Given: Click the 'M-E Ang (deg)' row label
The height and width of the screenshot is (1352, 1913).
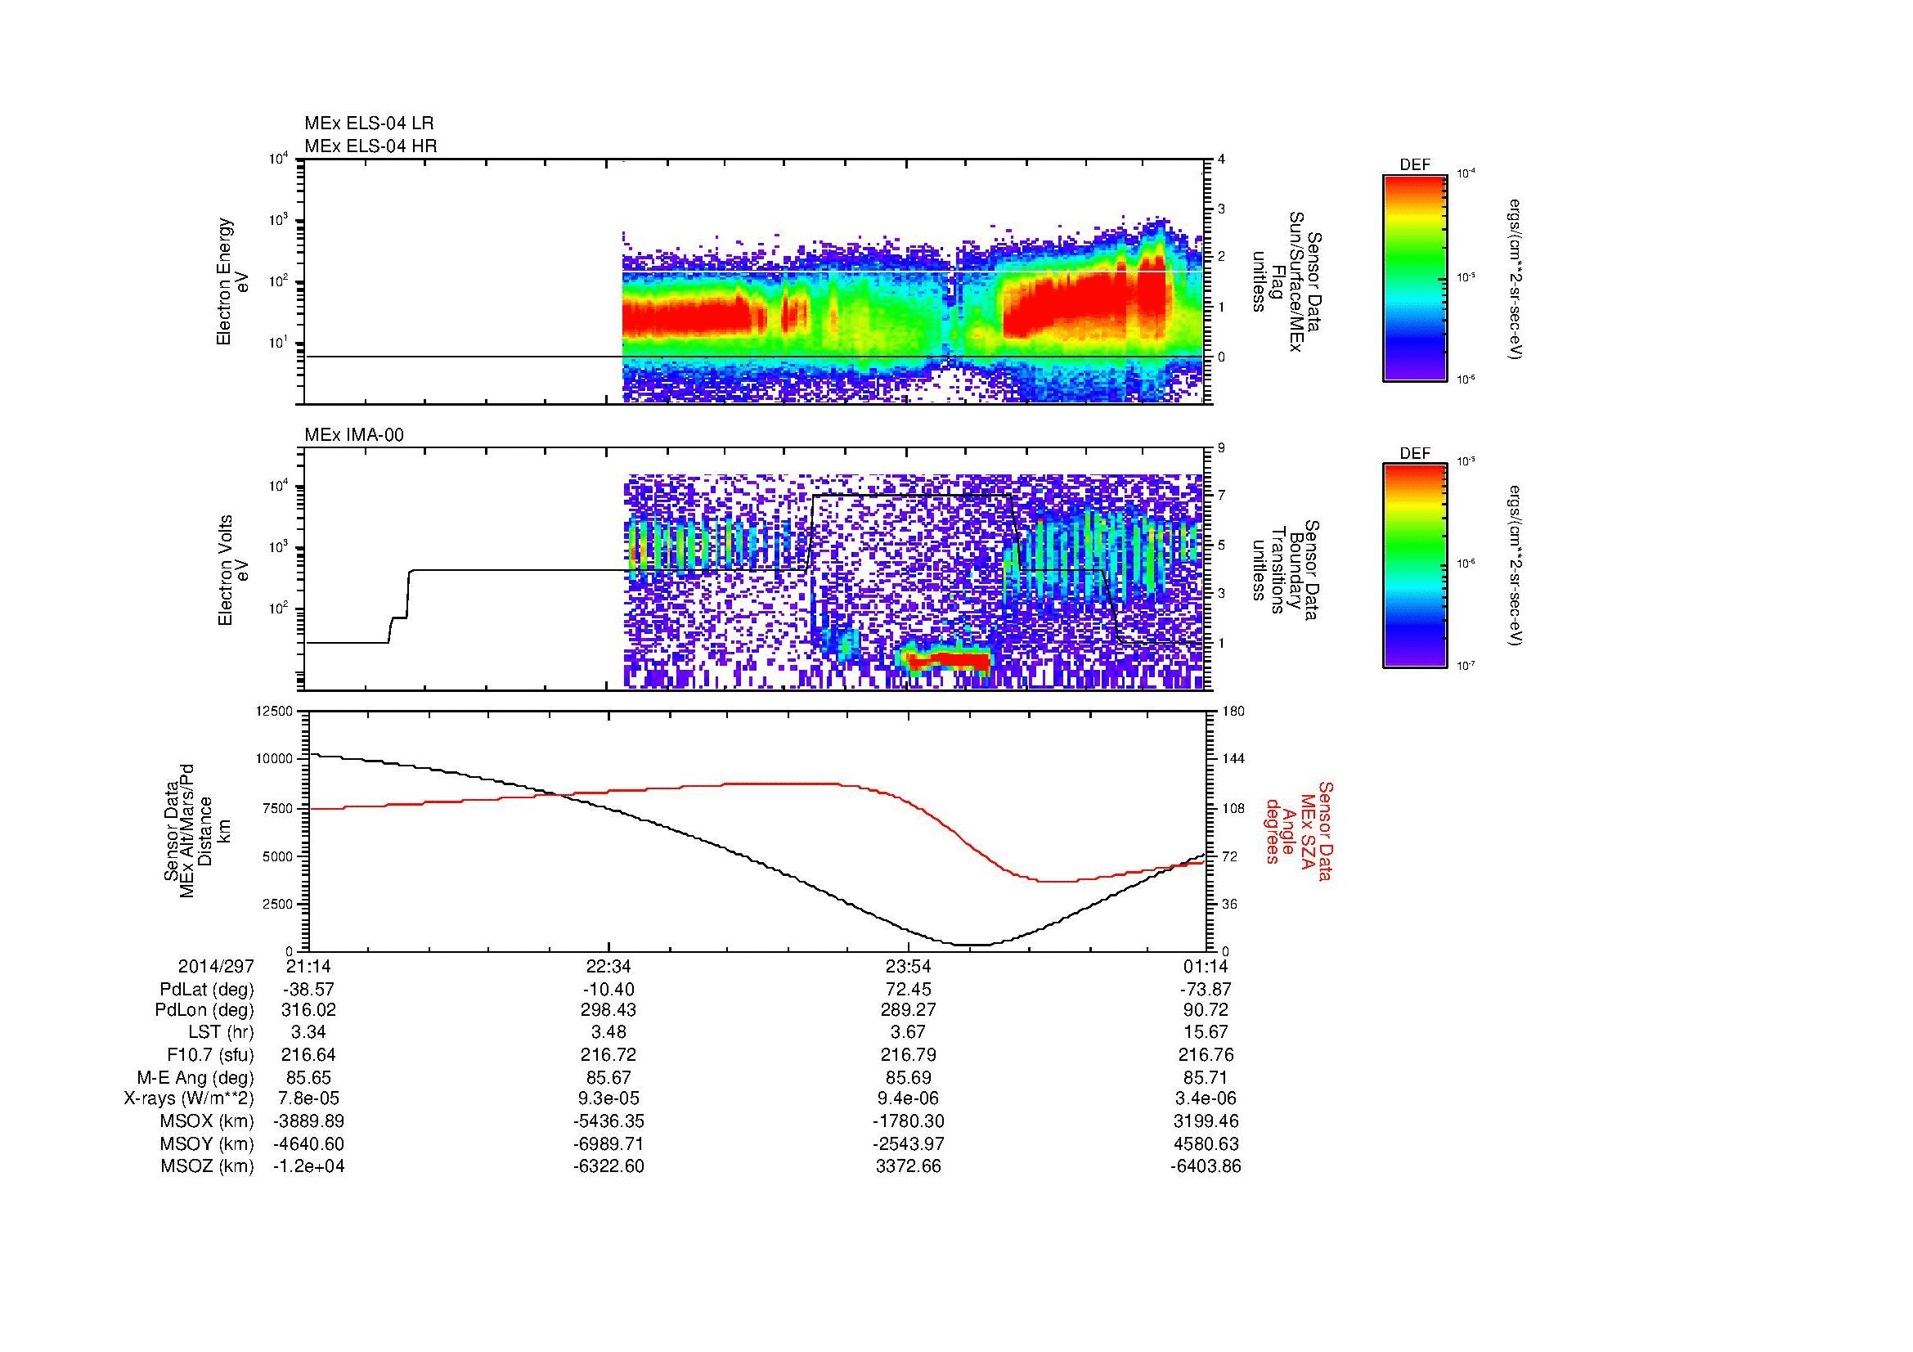Looking at the screenshot, I should [x=195, y=1078].
